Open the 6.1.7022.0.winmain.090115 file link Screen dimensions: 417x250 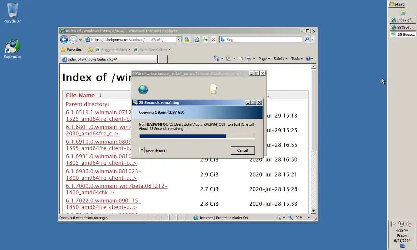[103, 204]
